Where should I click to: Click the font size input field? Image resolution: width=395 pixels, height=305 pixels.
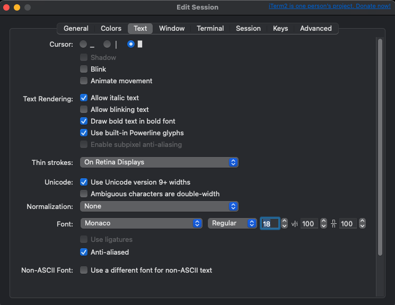(x=269, y=223)
